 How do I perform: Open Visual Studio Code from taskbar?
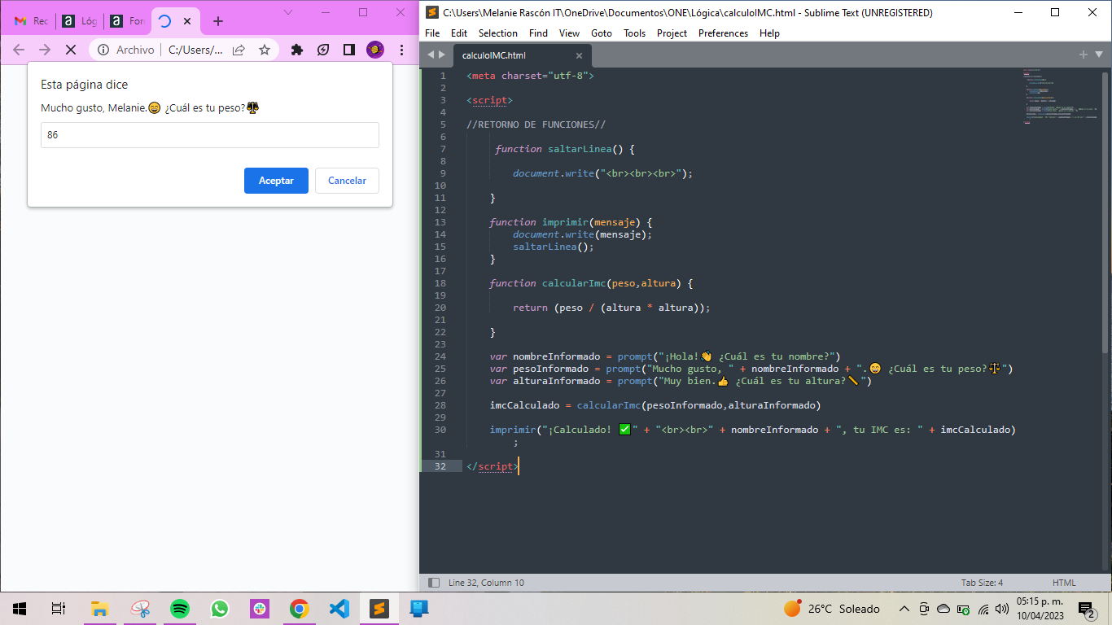pyautogui.click(x=339, y=609)
